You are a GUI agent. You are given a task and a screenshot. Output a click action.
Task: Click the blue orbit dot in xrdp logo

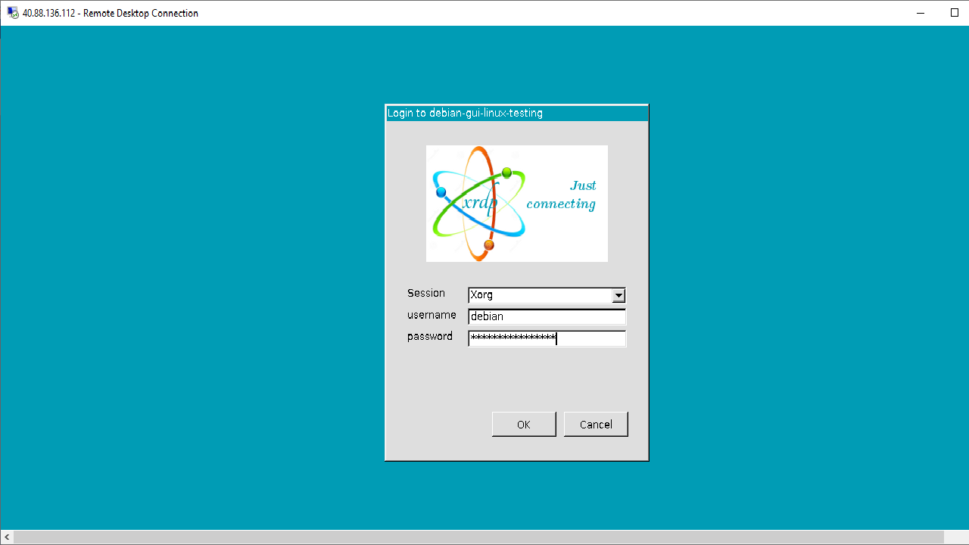[441, 192]
